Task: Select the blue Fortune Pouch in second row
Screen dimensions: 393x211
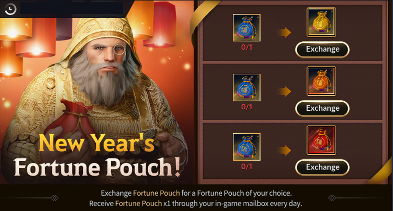Action: (246, 87)
